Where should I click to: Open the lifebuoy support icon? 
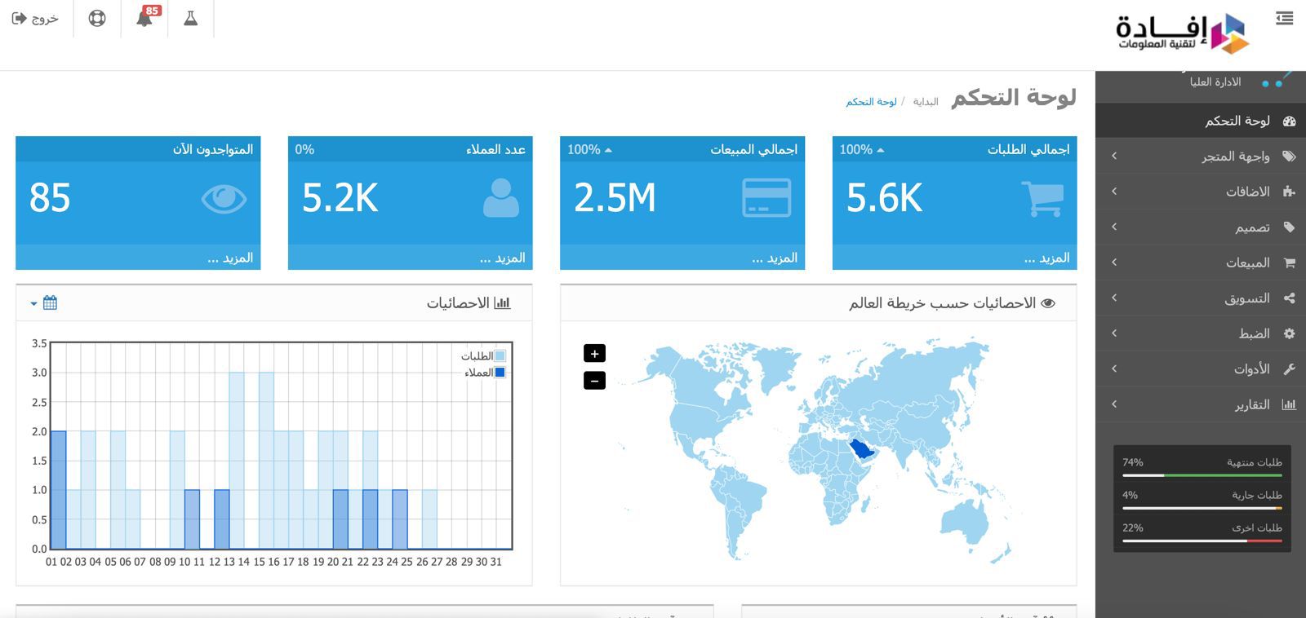point(97,18)
